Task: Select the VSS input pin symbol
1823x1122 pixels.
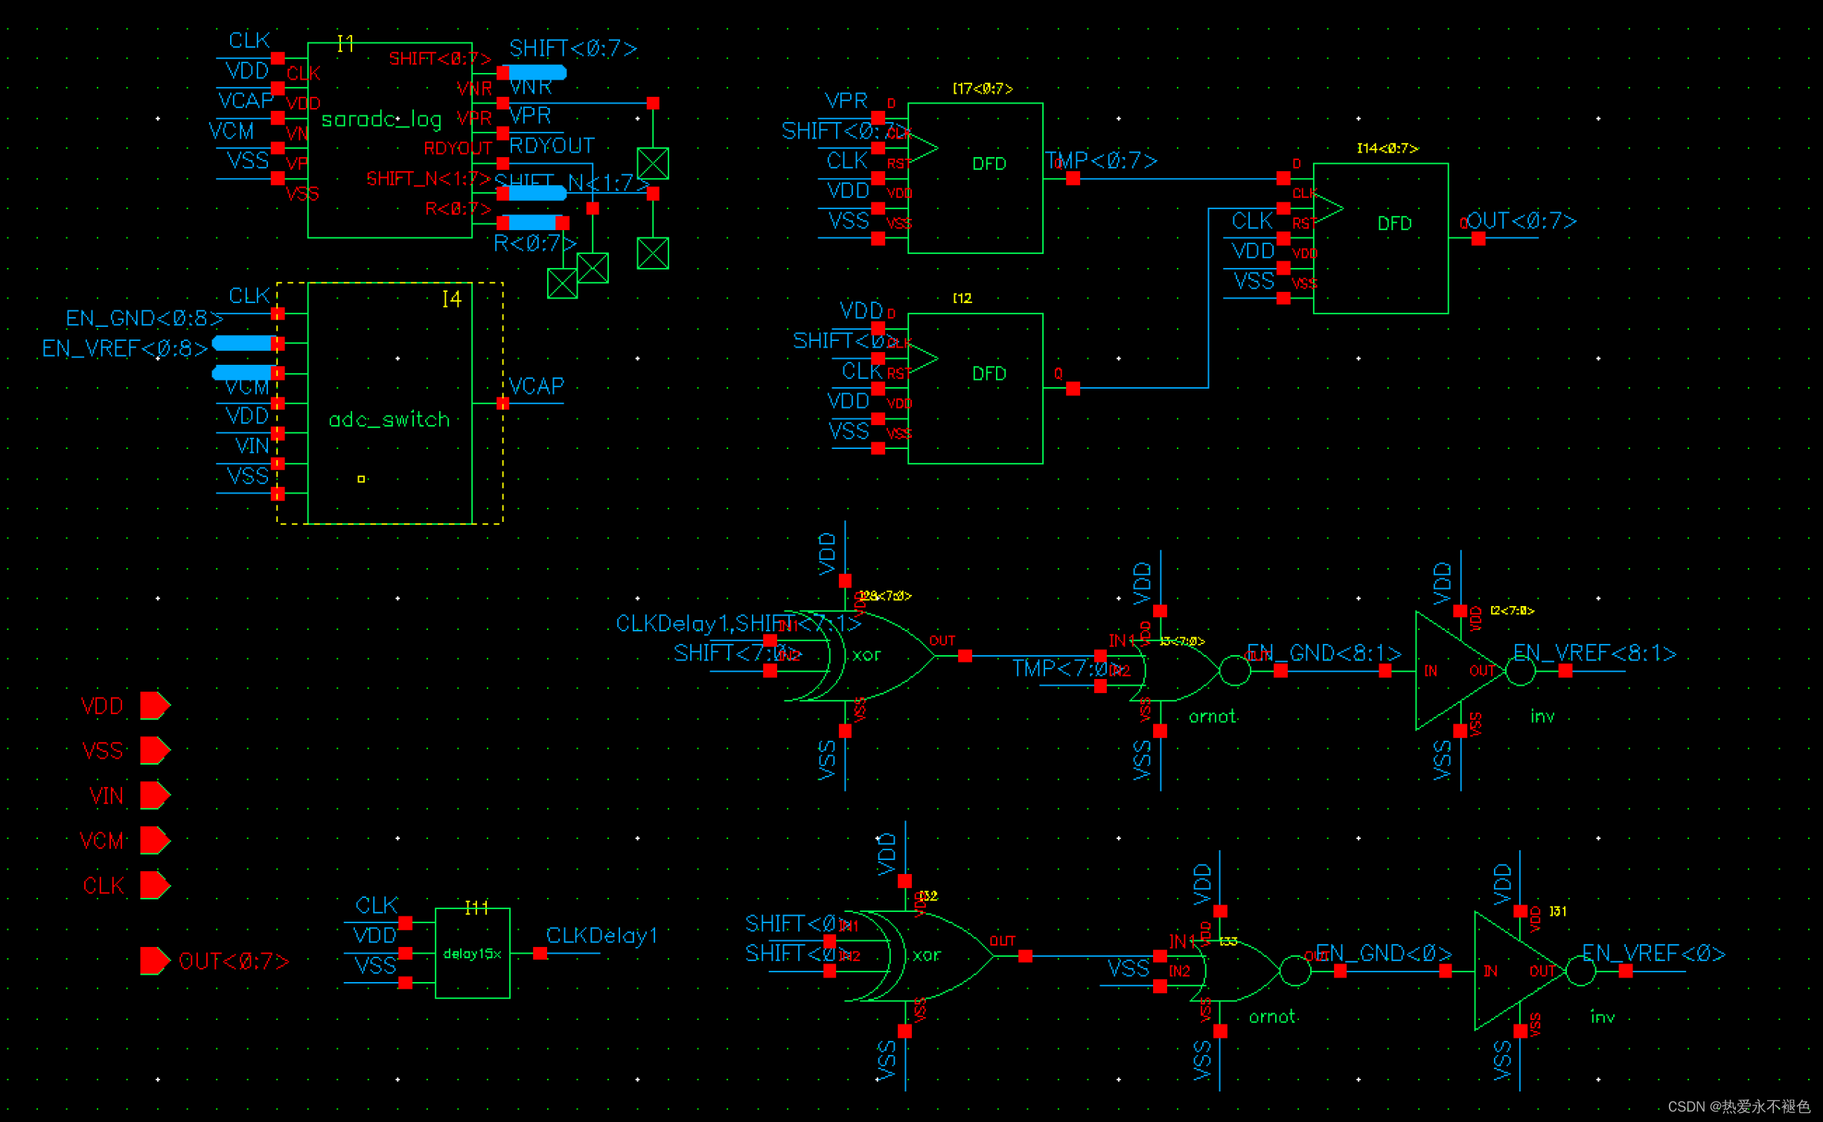Action: pyautogui.click(x=155, y=750)
